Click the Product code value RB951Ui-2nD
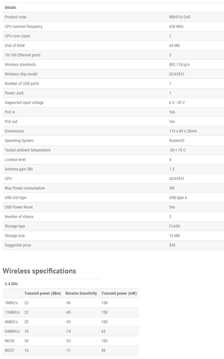224x359 pixels. click(180, 17)
